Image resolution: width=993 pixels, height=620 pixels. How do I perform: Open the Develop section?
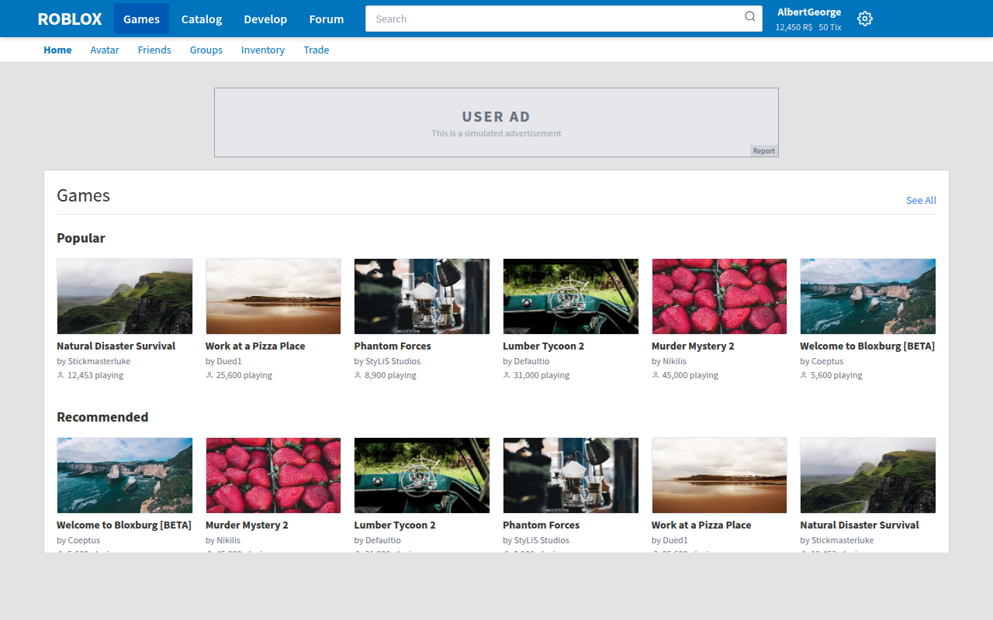click(x=265, y=19)
